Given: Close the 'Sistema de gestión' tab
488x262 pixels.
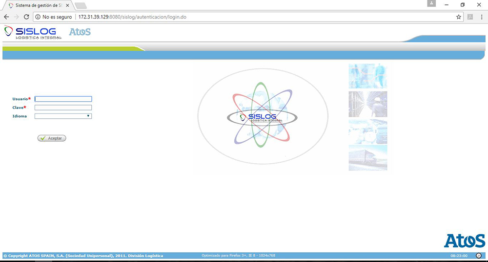Looking at the screenshot, I should coord(67,5).
